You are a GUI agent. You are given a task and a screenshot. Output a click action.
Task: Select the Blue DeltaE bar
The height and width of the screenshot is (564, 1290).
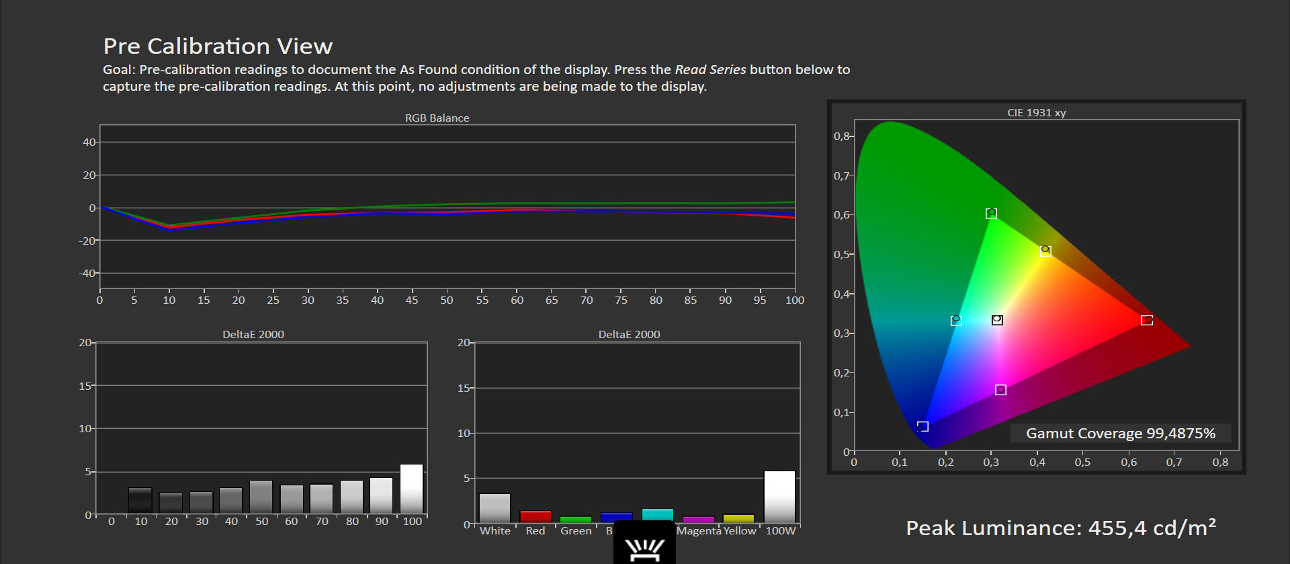pos(617,518)
